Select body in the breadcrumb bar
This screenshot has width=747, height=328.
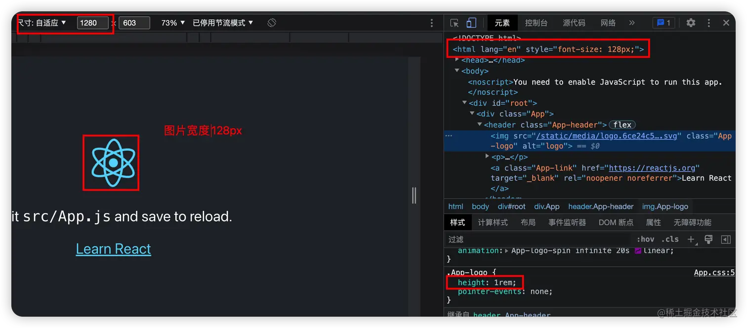click(480, 206)
